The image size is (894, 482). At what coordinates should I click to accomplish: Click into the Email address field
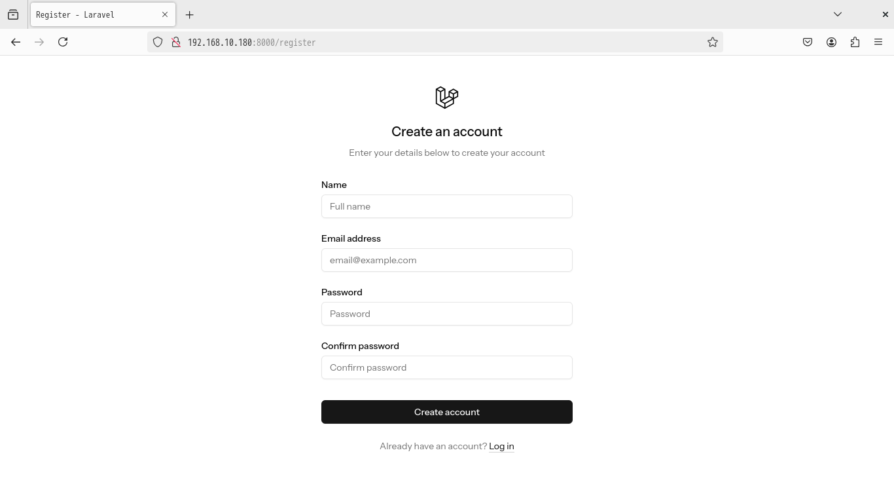[x=447, y=260]
